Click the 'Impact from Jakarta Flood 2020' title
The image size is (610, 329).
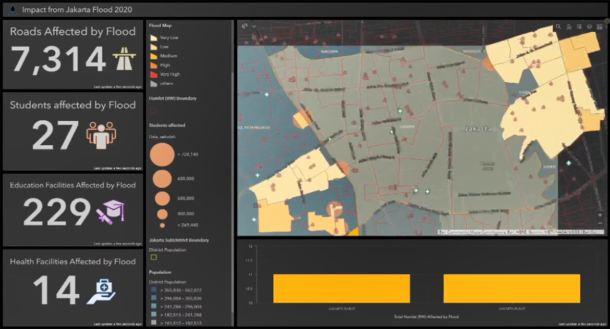(77, 9)
